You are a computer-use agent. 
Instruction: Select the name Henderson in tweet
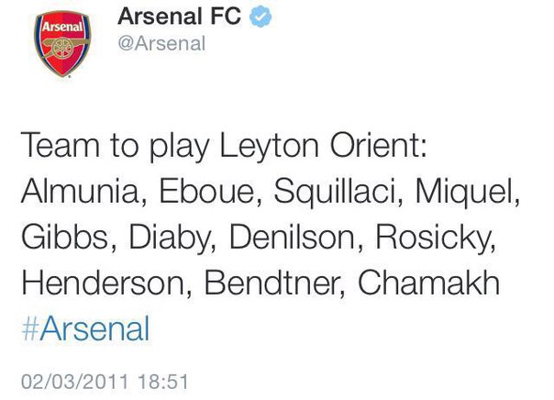103,283
